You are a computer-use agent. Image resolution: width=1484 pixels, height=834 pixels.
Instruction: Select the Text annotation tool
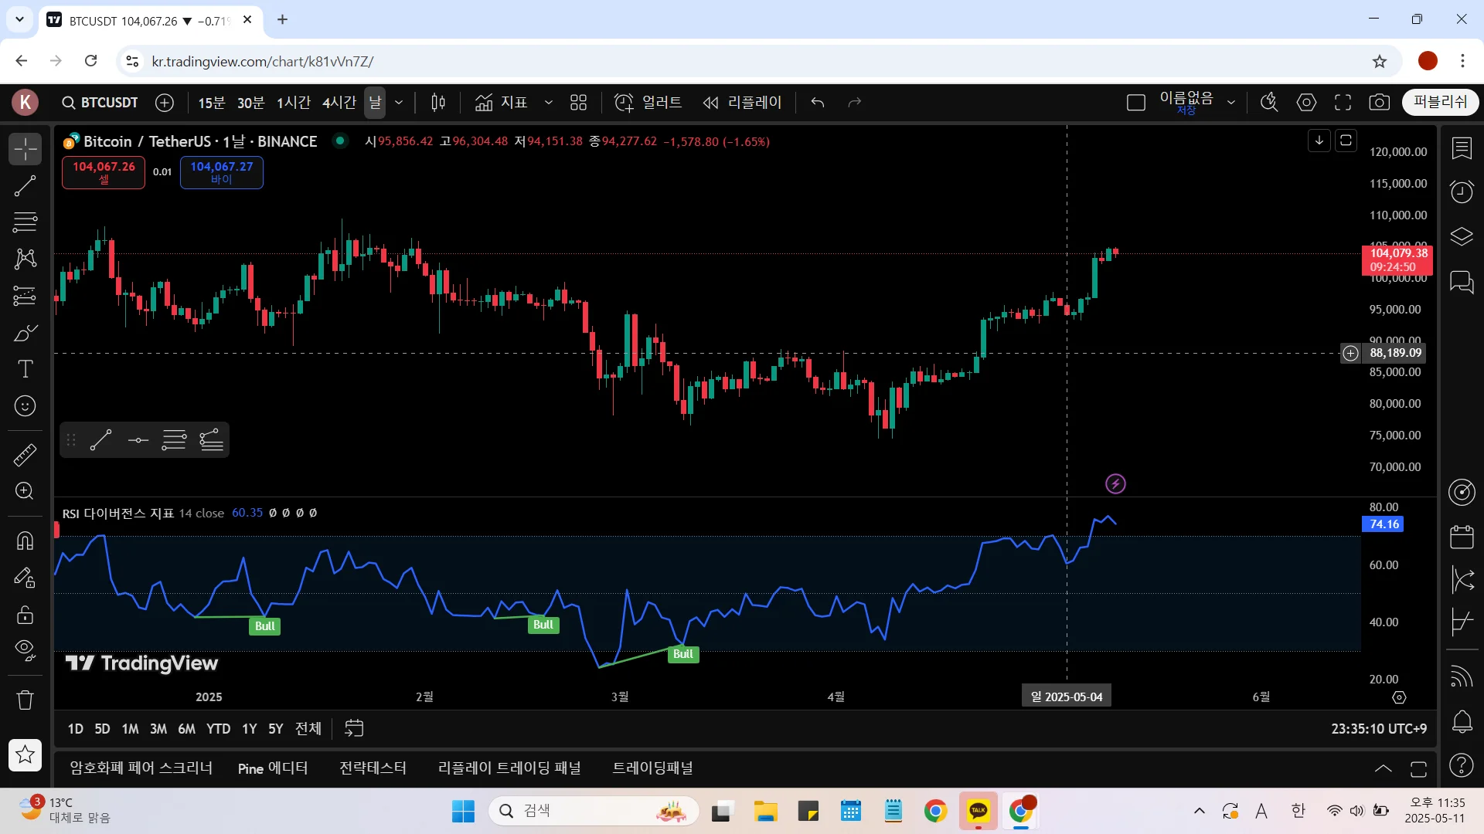pyautogui.click(x=25, y=369)
